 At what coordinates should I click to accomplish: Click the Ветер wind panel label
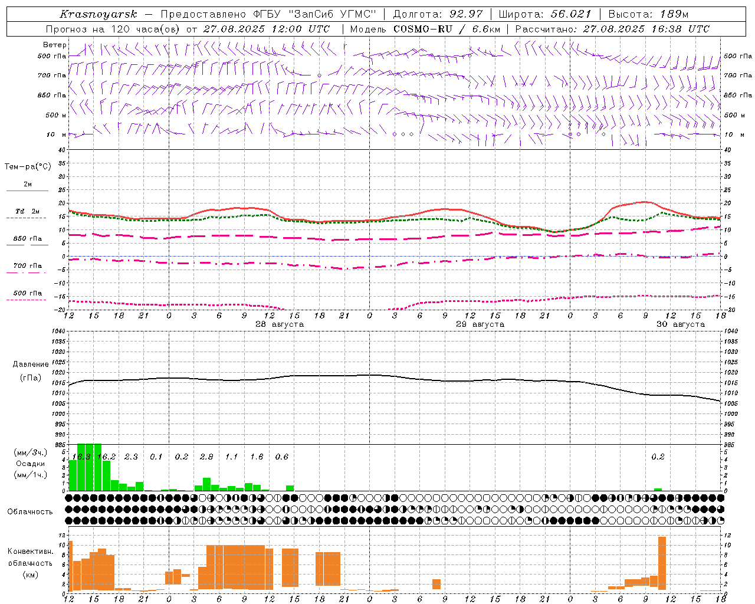(55, 45)
